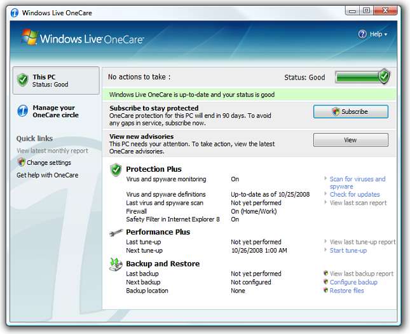Click 'Not configured' next backup value
Viewport: 410px width, 334px height.
click(250, 282)
